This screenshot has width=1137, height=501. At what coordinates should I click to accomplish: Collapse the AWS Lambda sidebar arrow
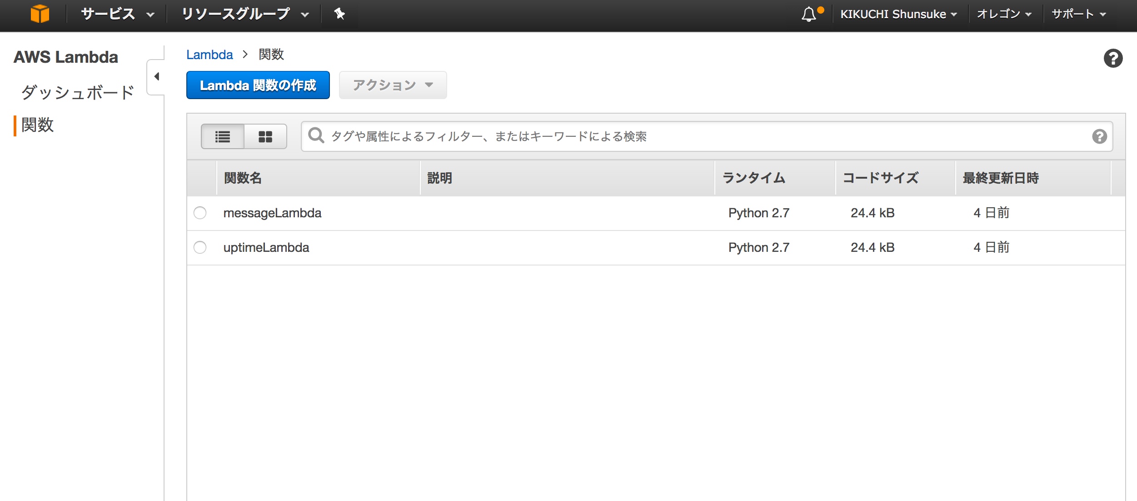(x=156, y=76)
